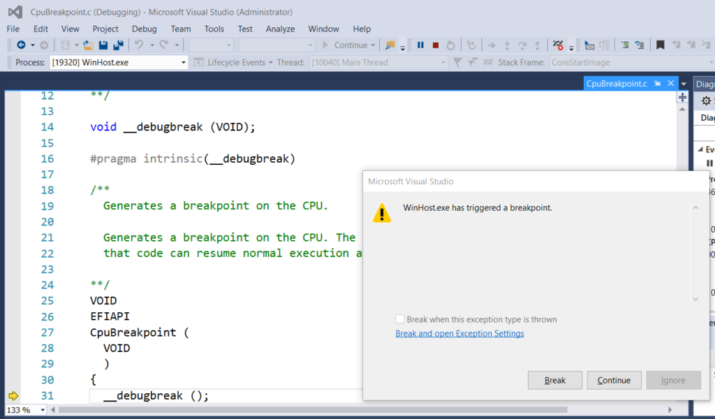Image resolution: width=715 pixels, height=419 pixels.
Task: Click the Navigate Backward arrow icon
Action: pyautogui.click(x=21, y=45)
